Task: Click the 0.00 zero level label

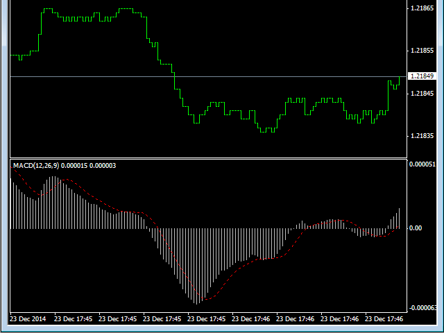Action: (x=416, y=228)
